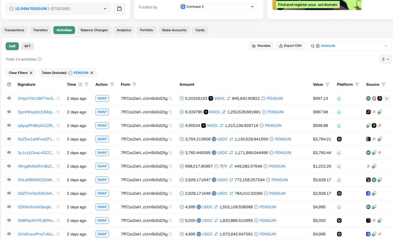Click the wallet icon beside PENGUIN balance
Image resolution: width=393 pixels, height=240 pixels.
[x=119, y=9]
